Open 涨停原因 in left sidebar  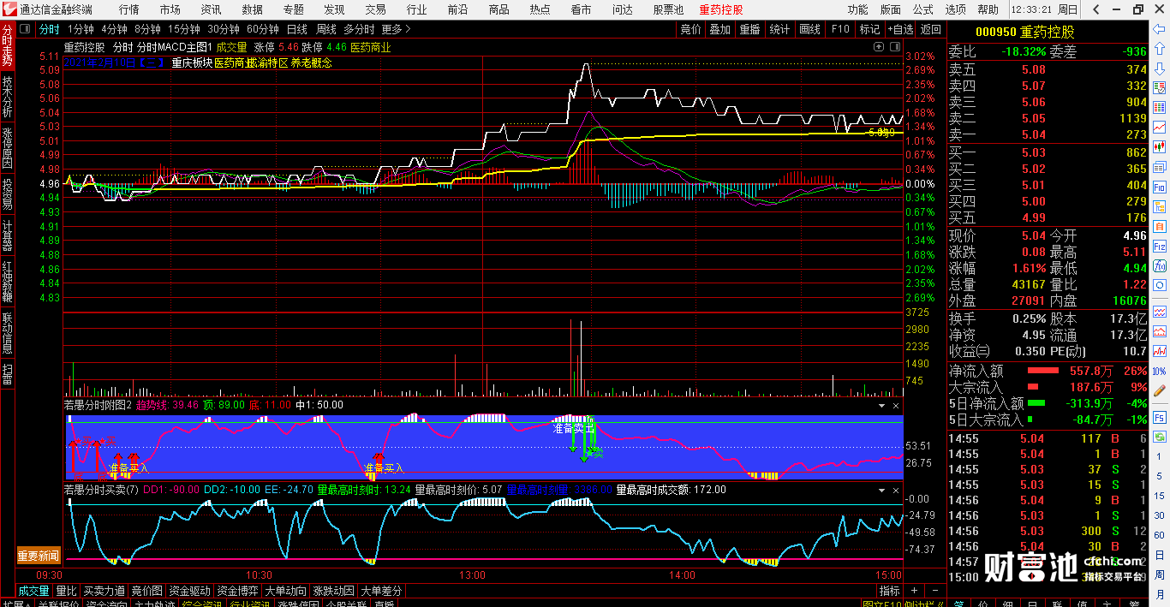click(7, 147)
